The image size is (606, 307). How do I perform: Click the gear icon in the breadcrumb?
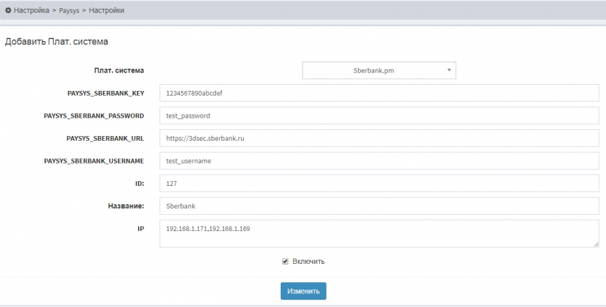point(7,11)
